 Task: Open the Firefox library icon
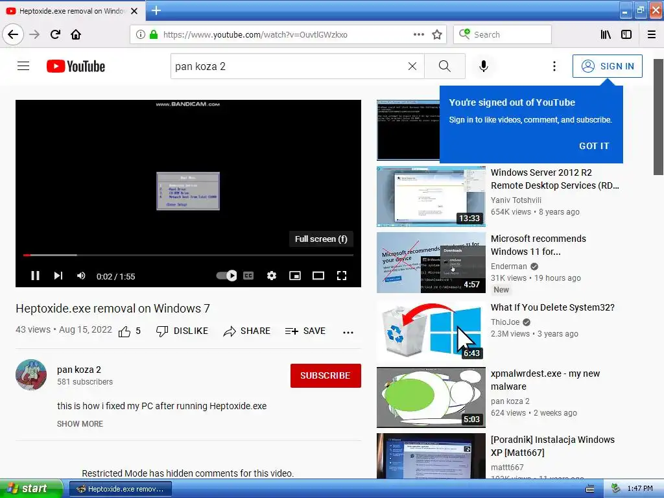pyautogui.click(x=606, y=34)
